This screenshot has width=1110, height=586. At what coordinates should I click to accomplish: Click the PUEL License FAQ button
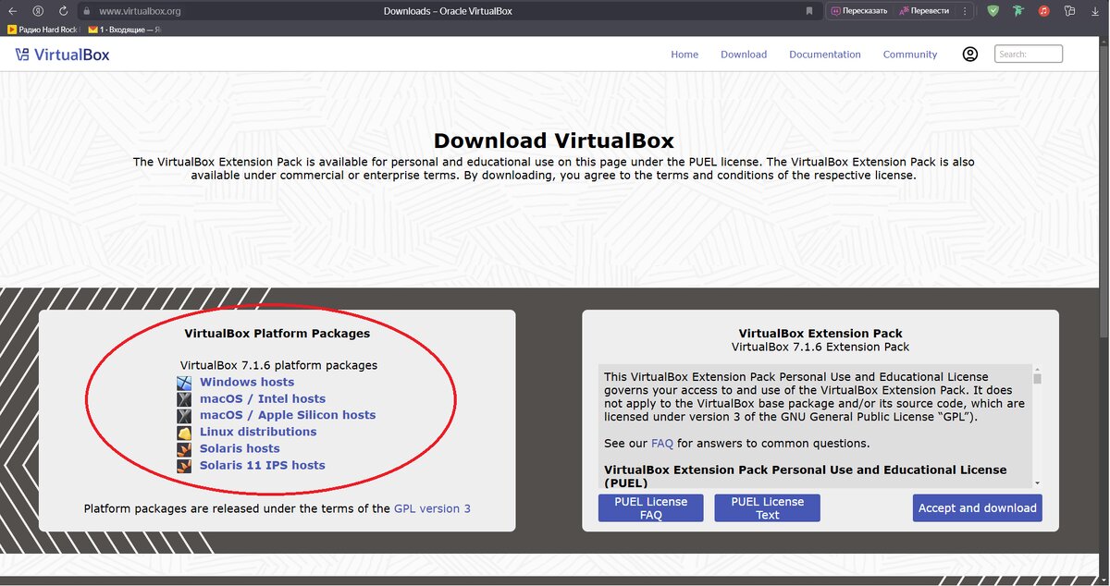(651, 508)
